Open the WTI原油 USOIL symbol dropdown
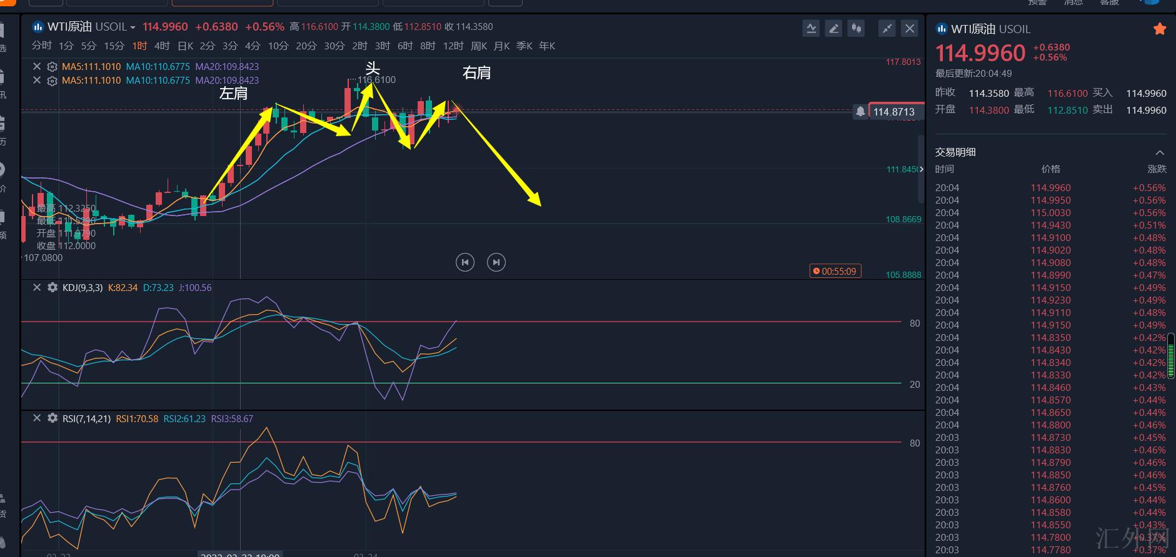 133,27
